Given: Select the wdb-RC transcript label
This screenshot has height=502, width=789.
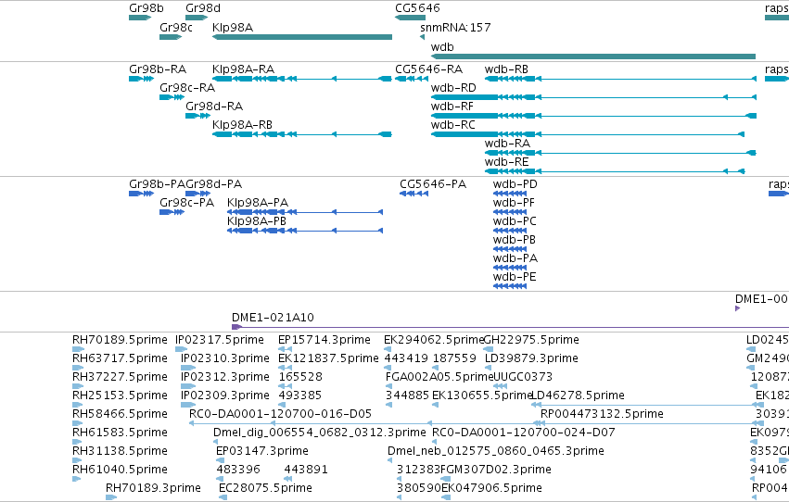Looking at the screenshot, I should (x=452, y=125).
